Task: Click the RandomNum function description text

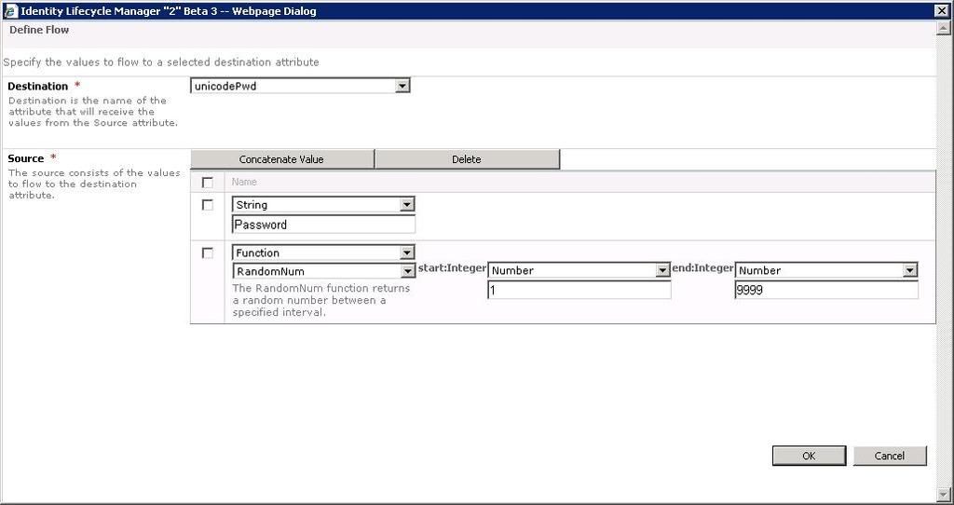Action: pyautogui.click(x=321, y=300)
